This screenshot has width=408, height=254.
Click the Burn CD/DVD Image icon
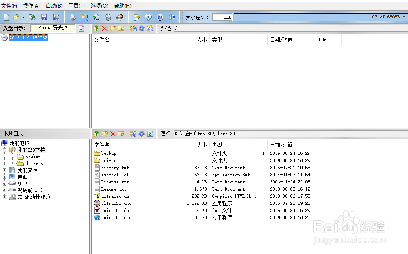coord(120,17)
